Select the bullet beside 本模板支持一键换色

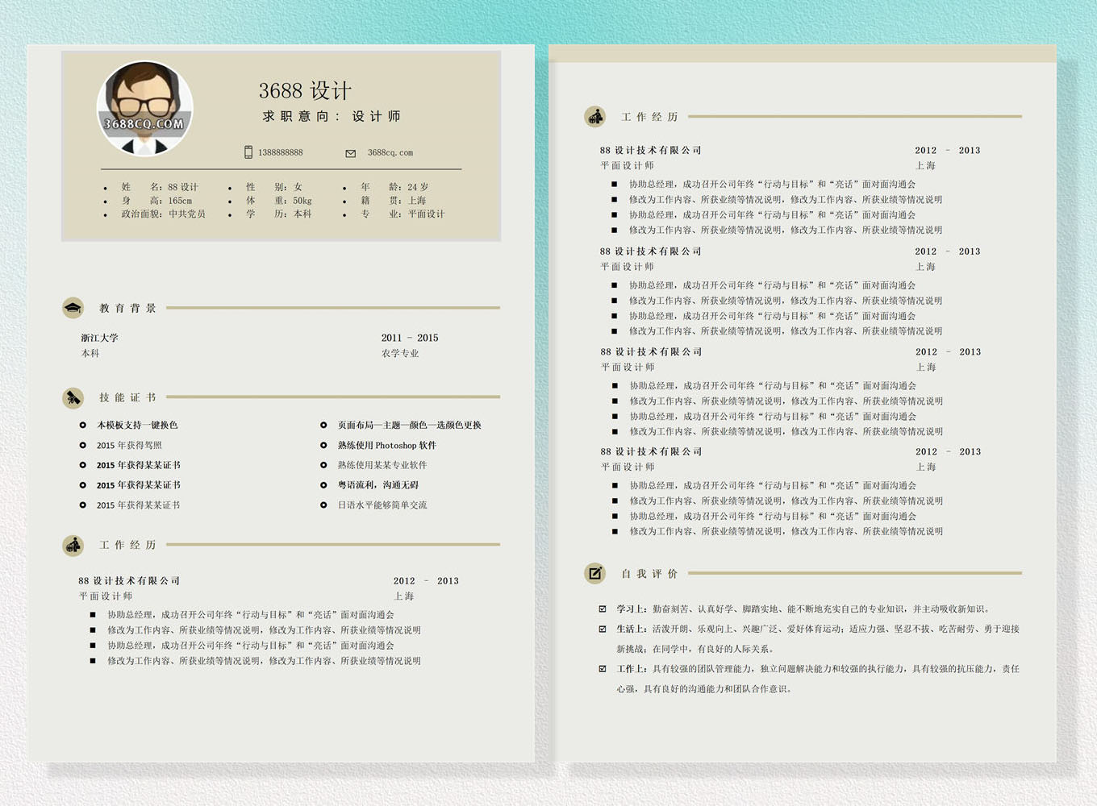tap(82, 425)
